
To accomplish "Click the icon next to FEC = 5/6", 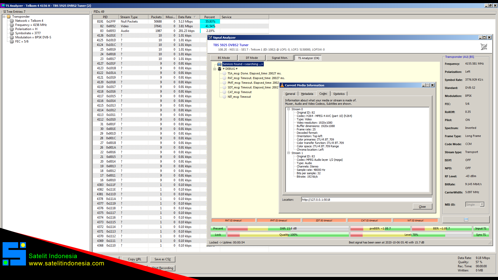I will (x=12, y=41).
